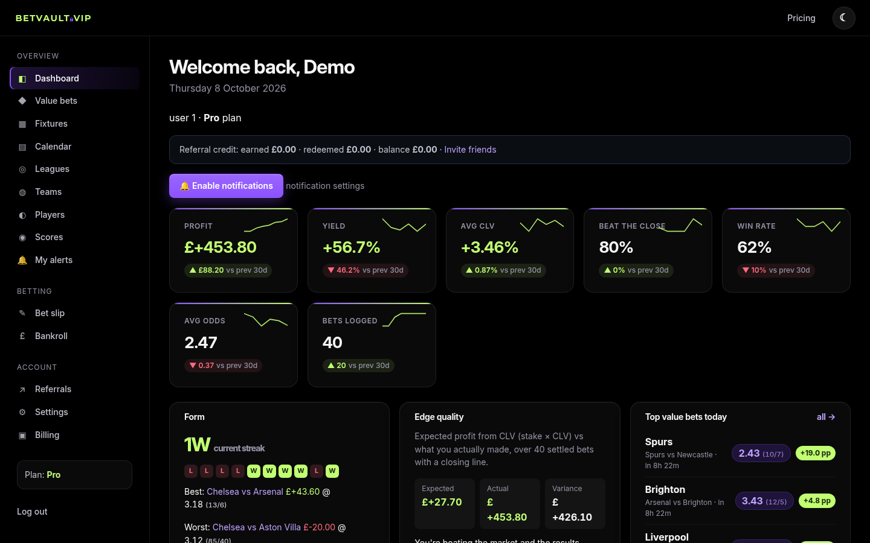Open best bet Chelsea vs Arsenal link
The width and height of the screenshot is (870, 543).
pos(245,492)
